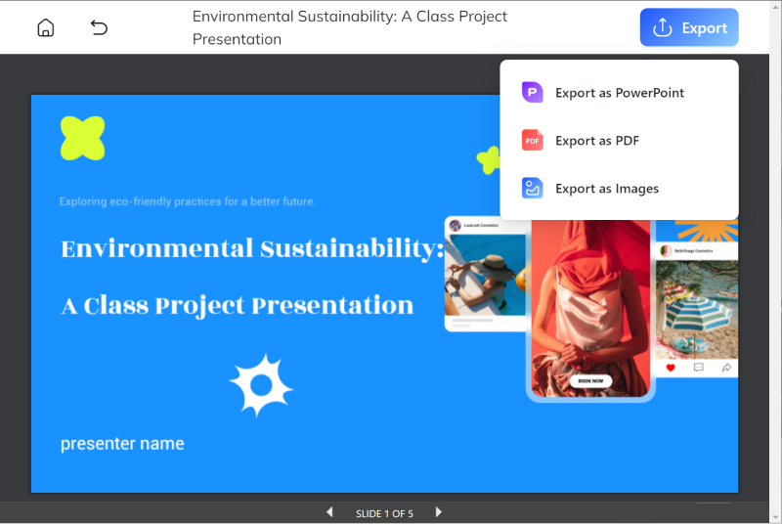The image size is (782, 524).
Task: Select Export as PowerPoint
Action: tap(619, 93)
